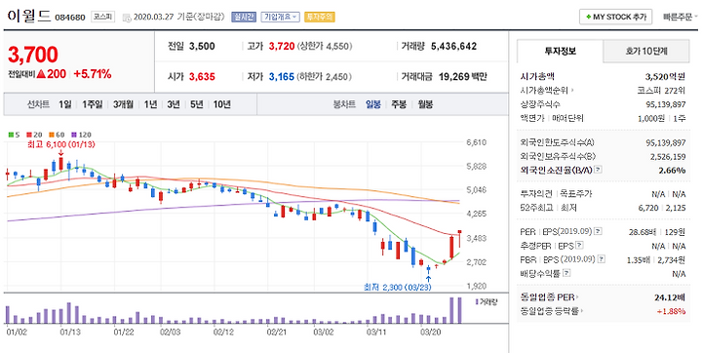Click the 시가총액 3,520억원 value

665,77
